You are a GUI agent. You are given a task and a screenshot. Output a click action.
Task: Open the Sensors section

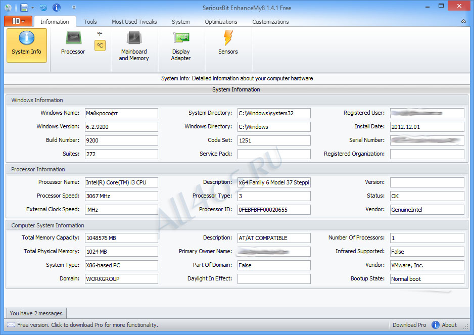[228, 43]
